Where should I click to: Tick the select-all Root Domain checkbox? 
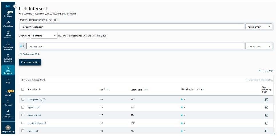tap(23, 89)
